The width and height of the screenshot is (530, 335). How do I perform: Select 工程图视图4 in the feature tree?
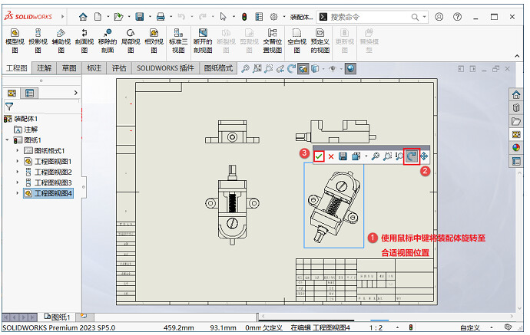(x=52, y=194)
